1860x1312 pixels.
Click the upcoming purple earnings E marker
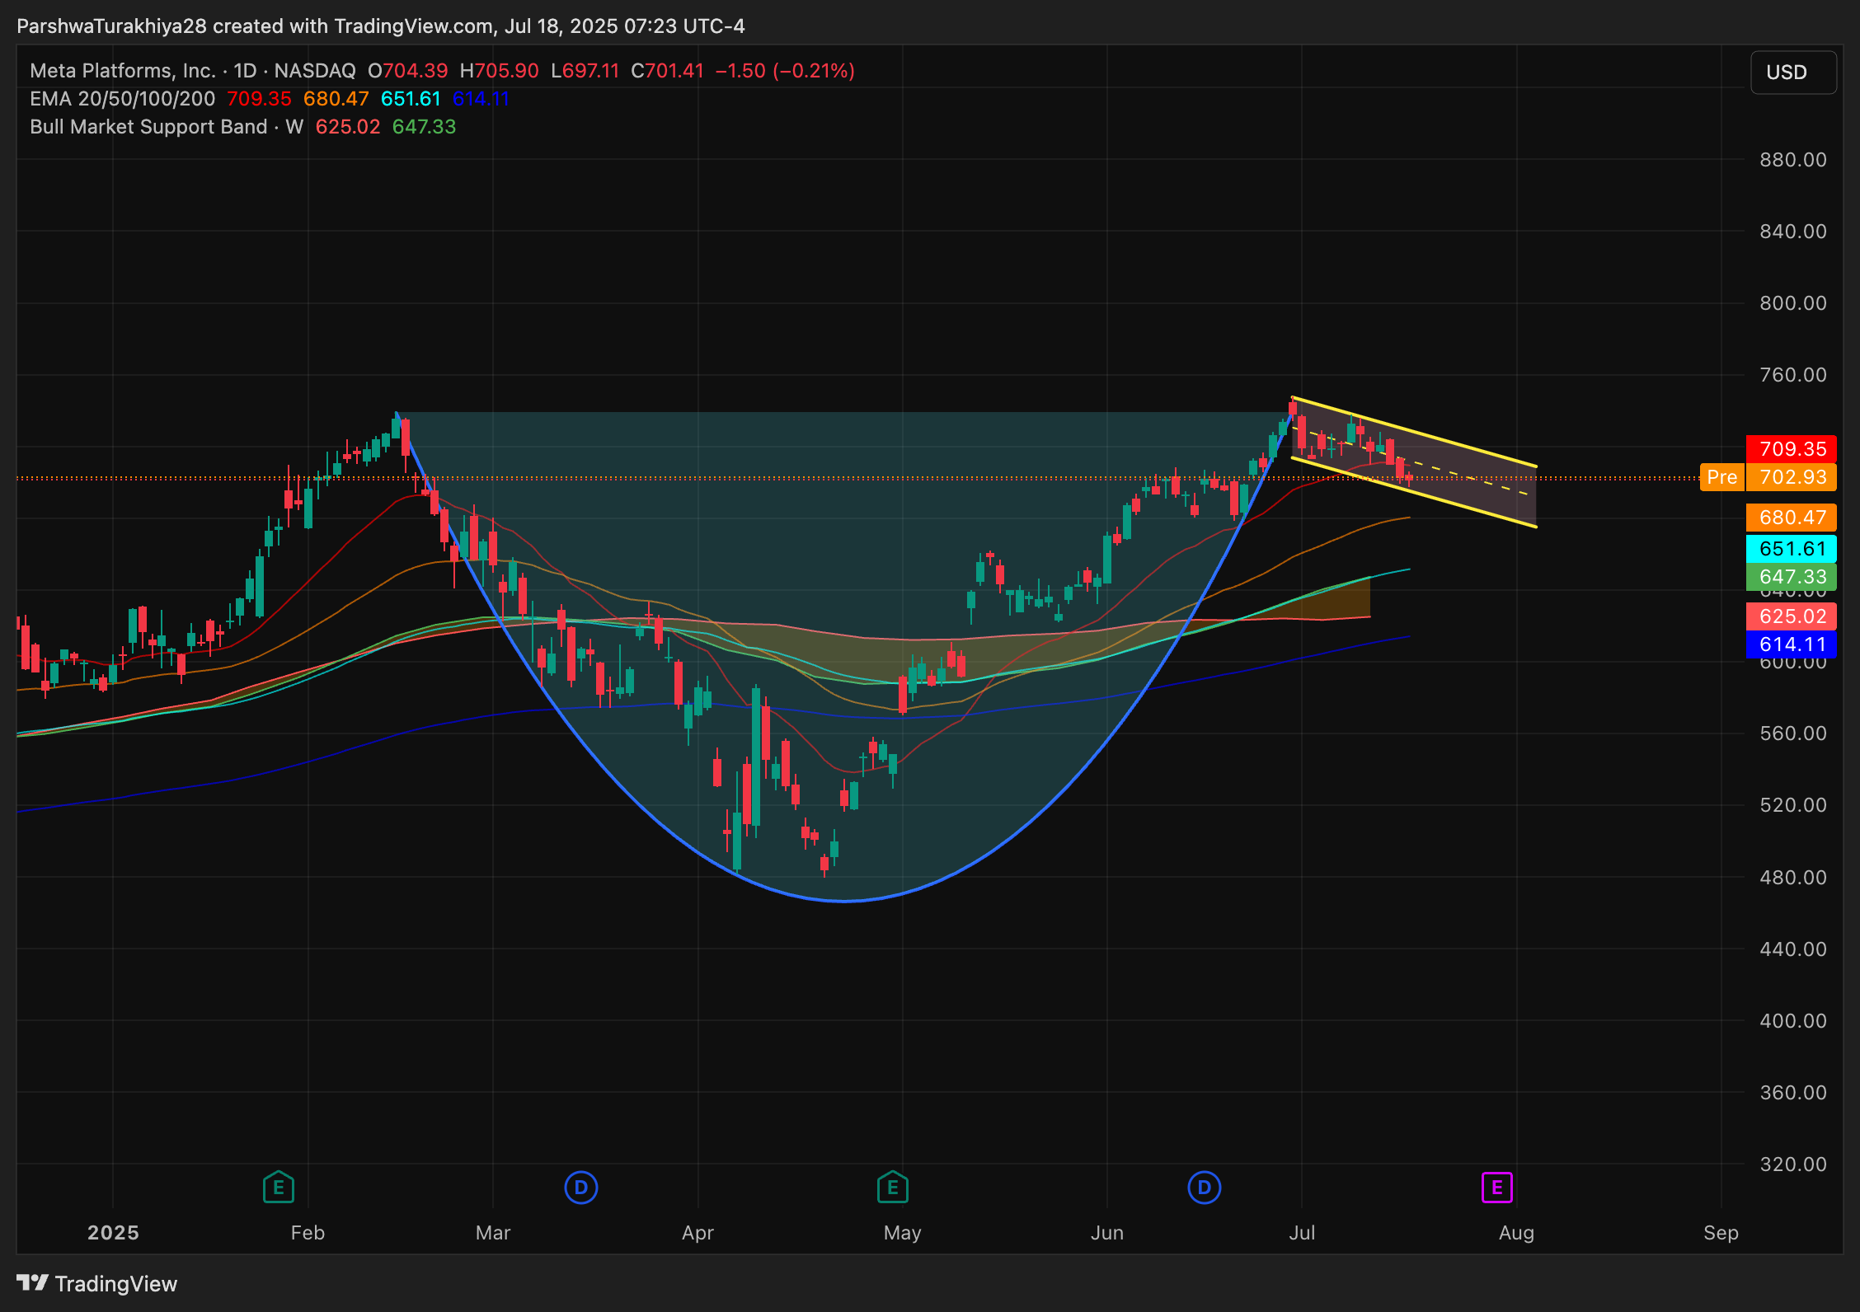1497,1188
